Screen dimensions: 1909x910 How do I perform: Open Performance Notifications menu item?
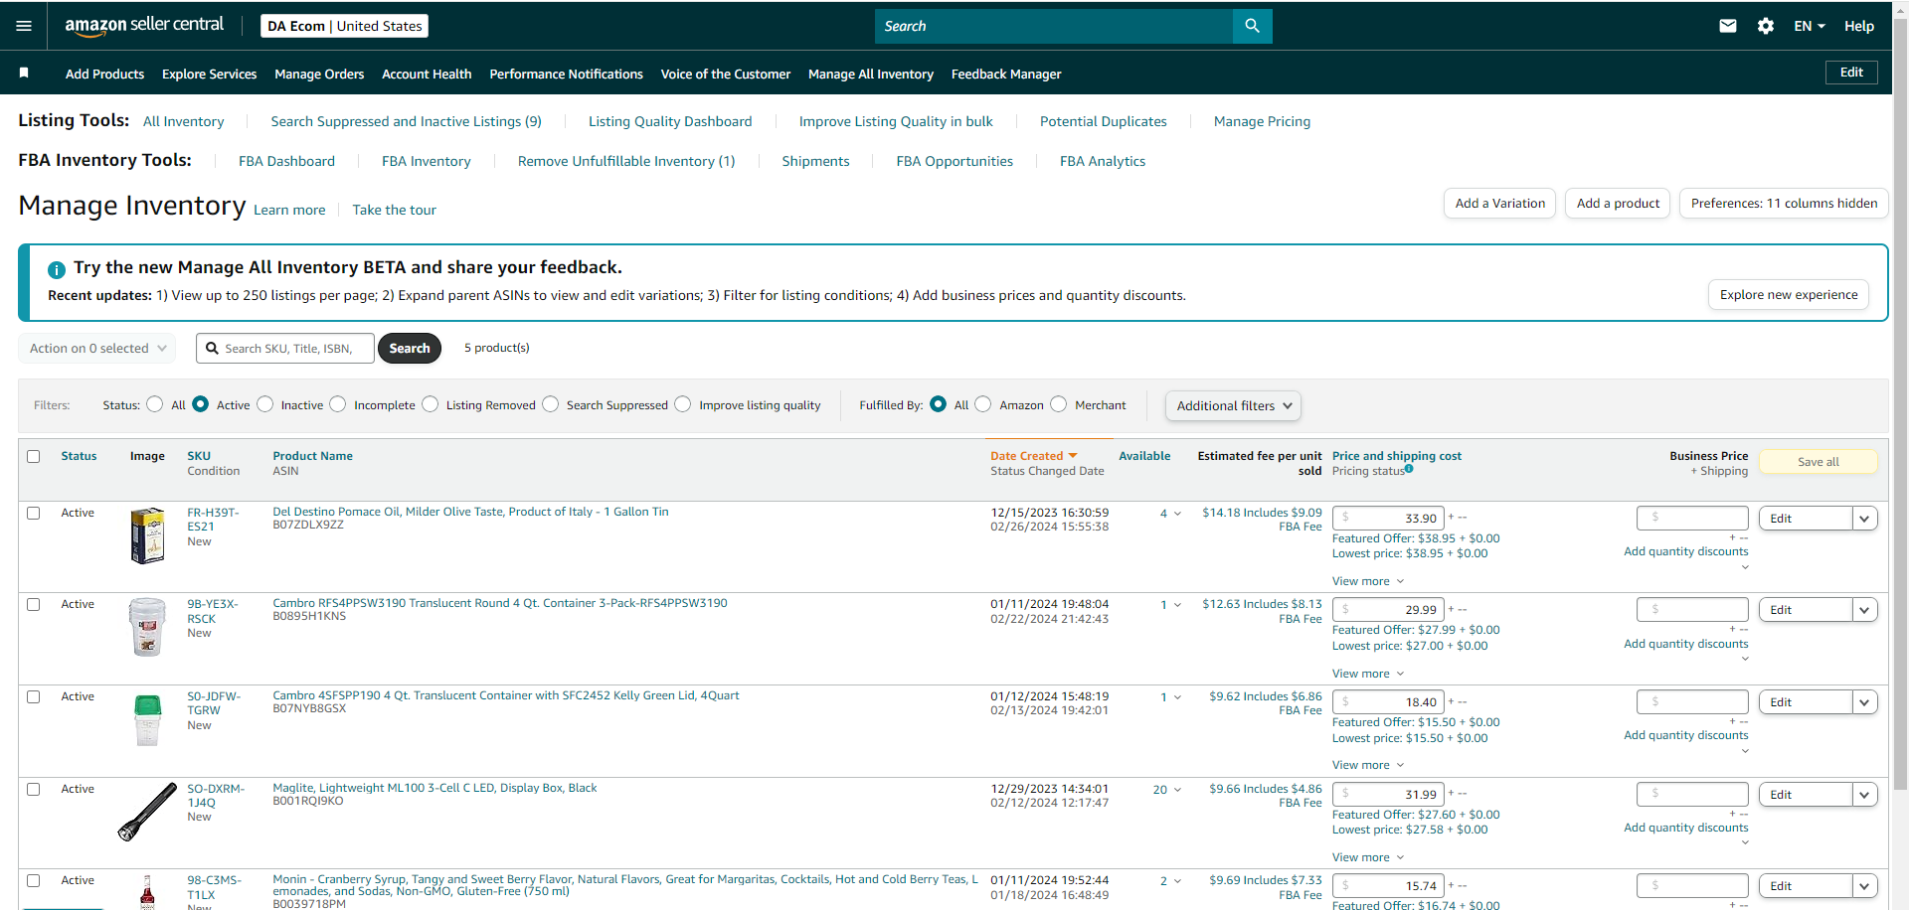point(566,74)
